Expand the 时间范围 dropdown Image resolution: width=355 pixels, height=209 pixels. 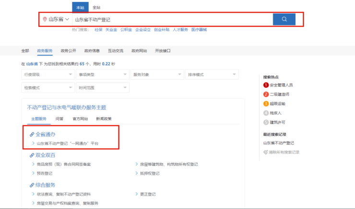coord(102,88)
